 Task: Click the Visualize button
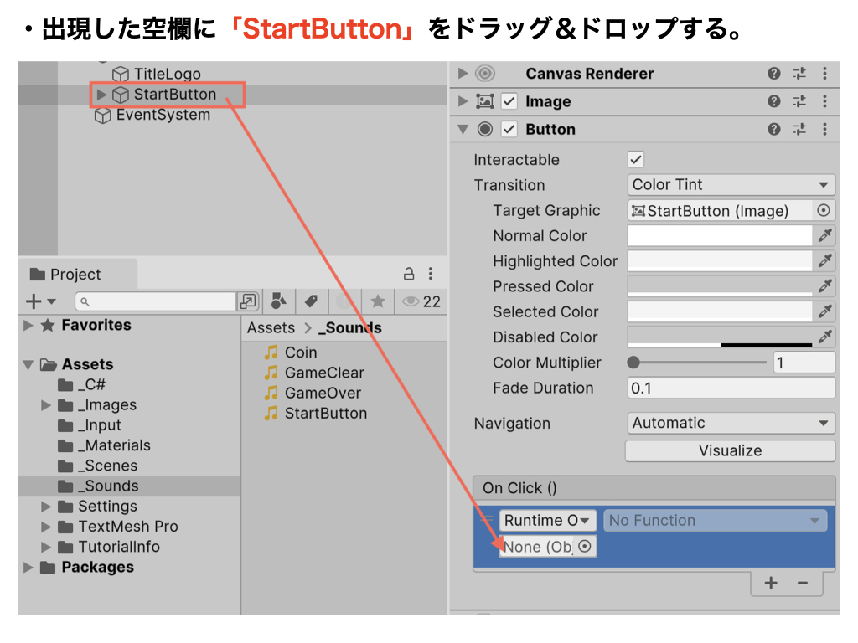click(x=731, y=450)
